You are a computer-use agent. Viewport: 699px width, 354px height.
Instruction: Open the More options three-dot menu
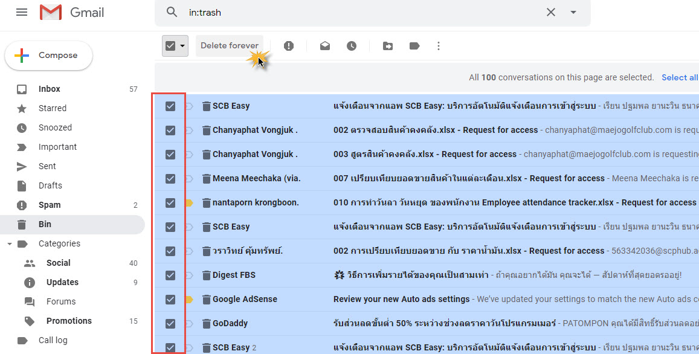tap(439, 46)
